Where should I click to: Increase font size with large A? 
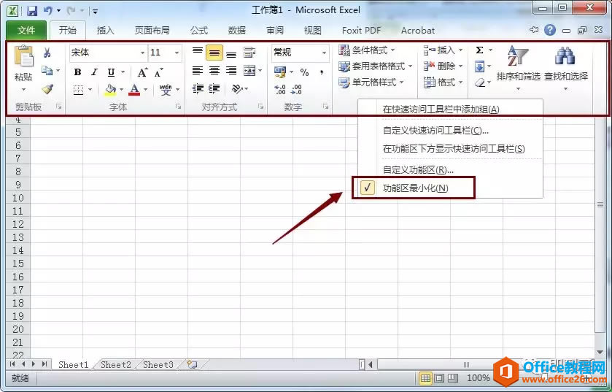pyautogui.click(x=142, y=72)
